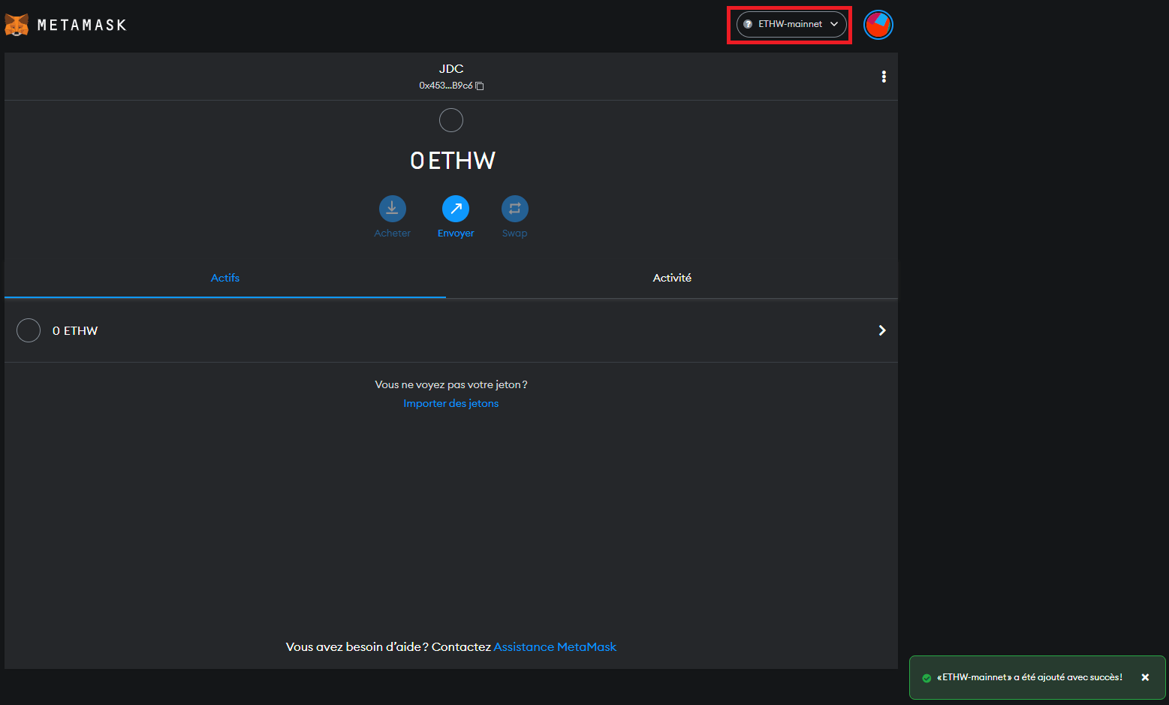
Task: Click the JDC account name
Action: [451, 69]
